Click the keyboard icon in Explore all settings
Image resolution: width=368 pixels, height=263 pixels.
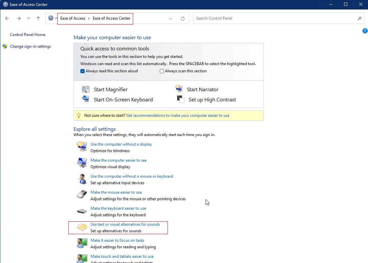pos(82,211)
